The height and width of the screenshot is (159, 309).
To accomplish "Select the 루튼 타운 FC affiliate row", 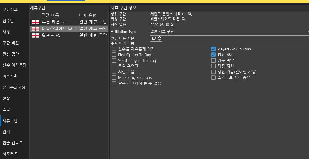I will point(69,22).
